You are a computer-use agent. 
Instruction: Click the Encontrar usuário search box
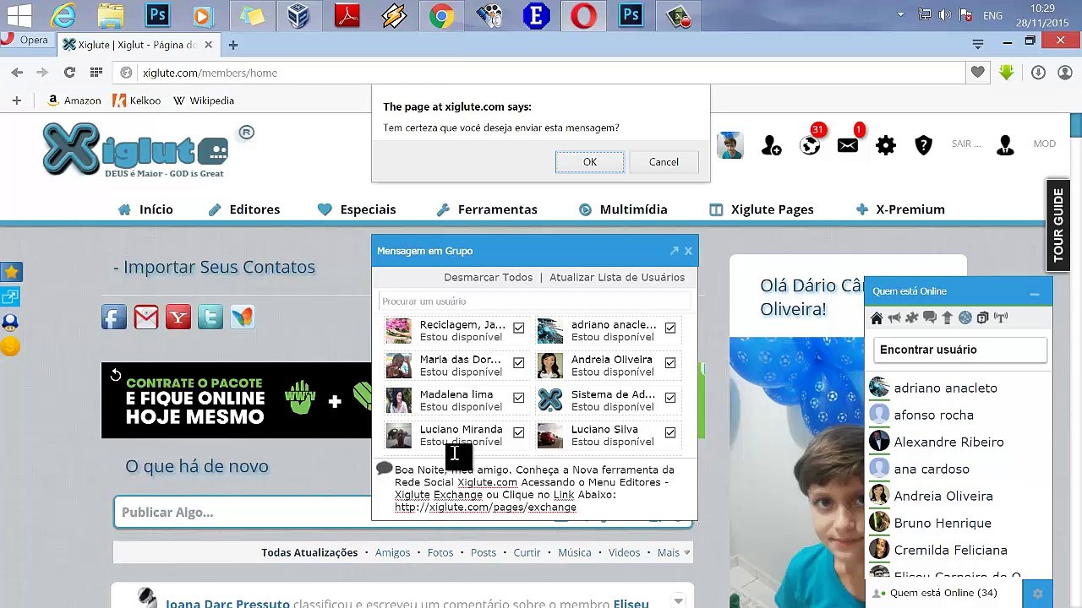(x=960, y=350)
